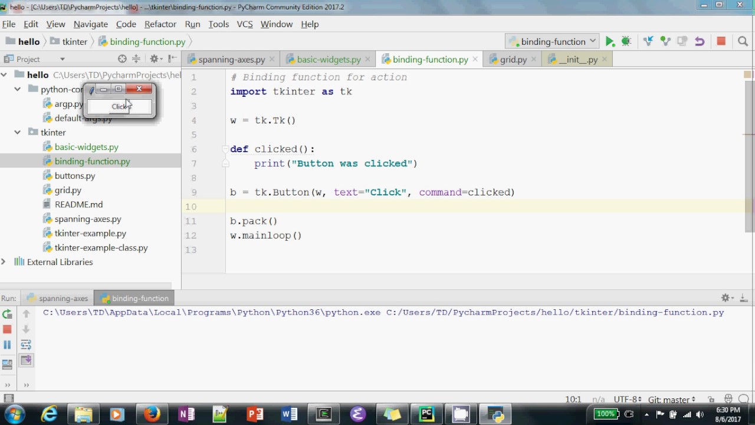Collapse all in Project panel

pos(136,58)
